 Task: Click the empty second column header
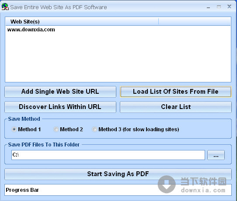coord(195,21)
